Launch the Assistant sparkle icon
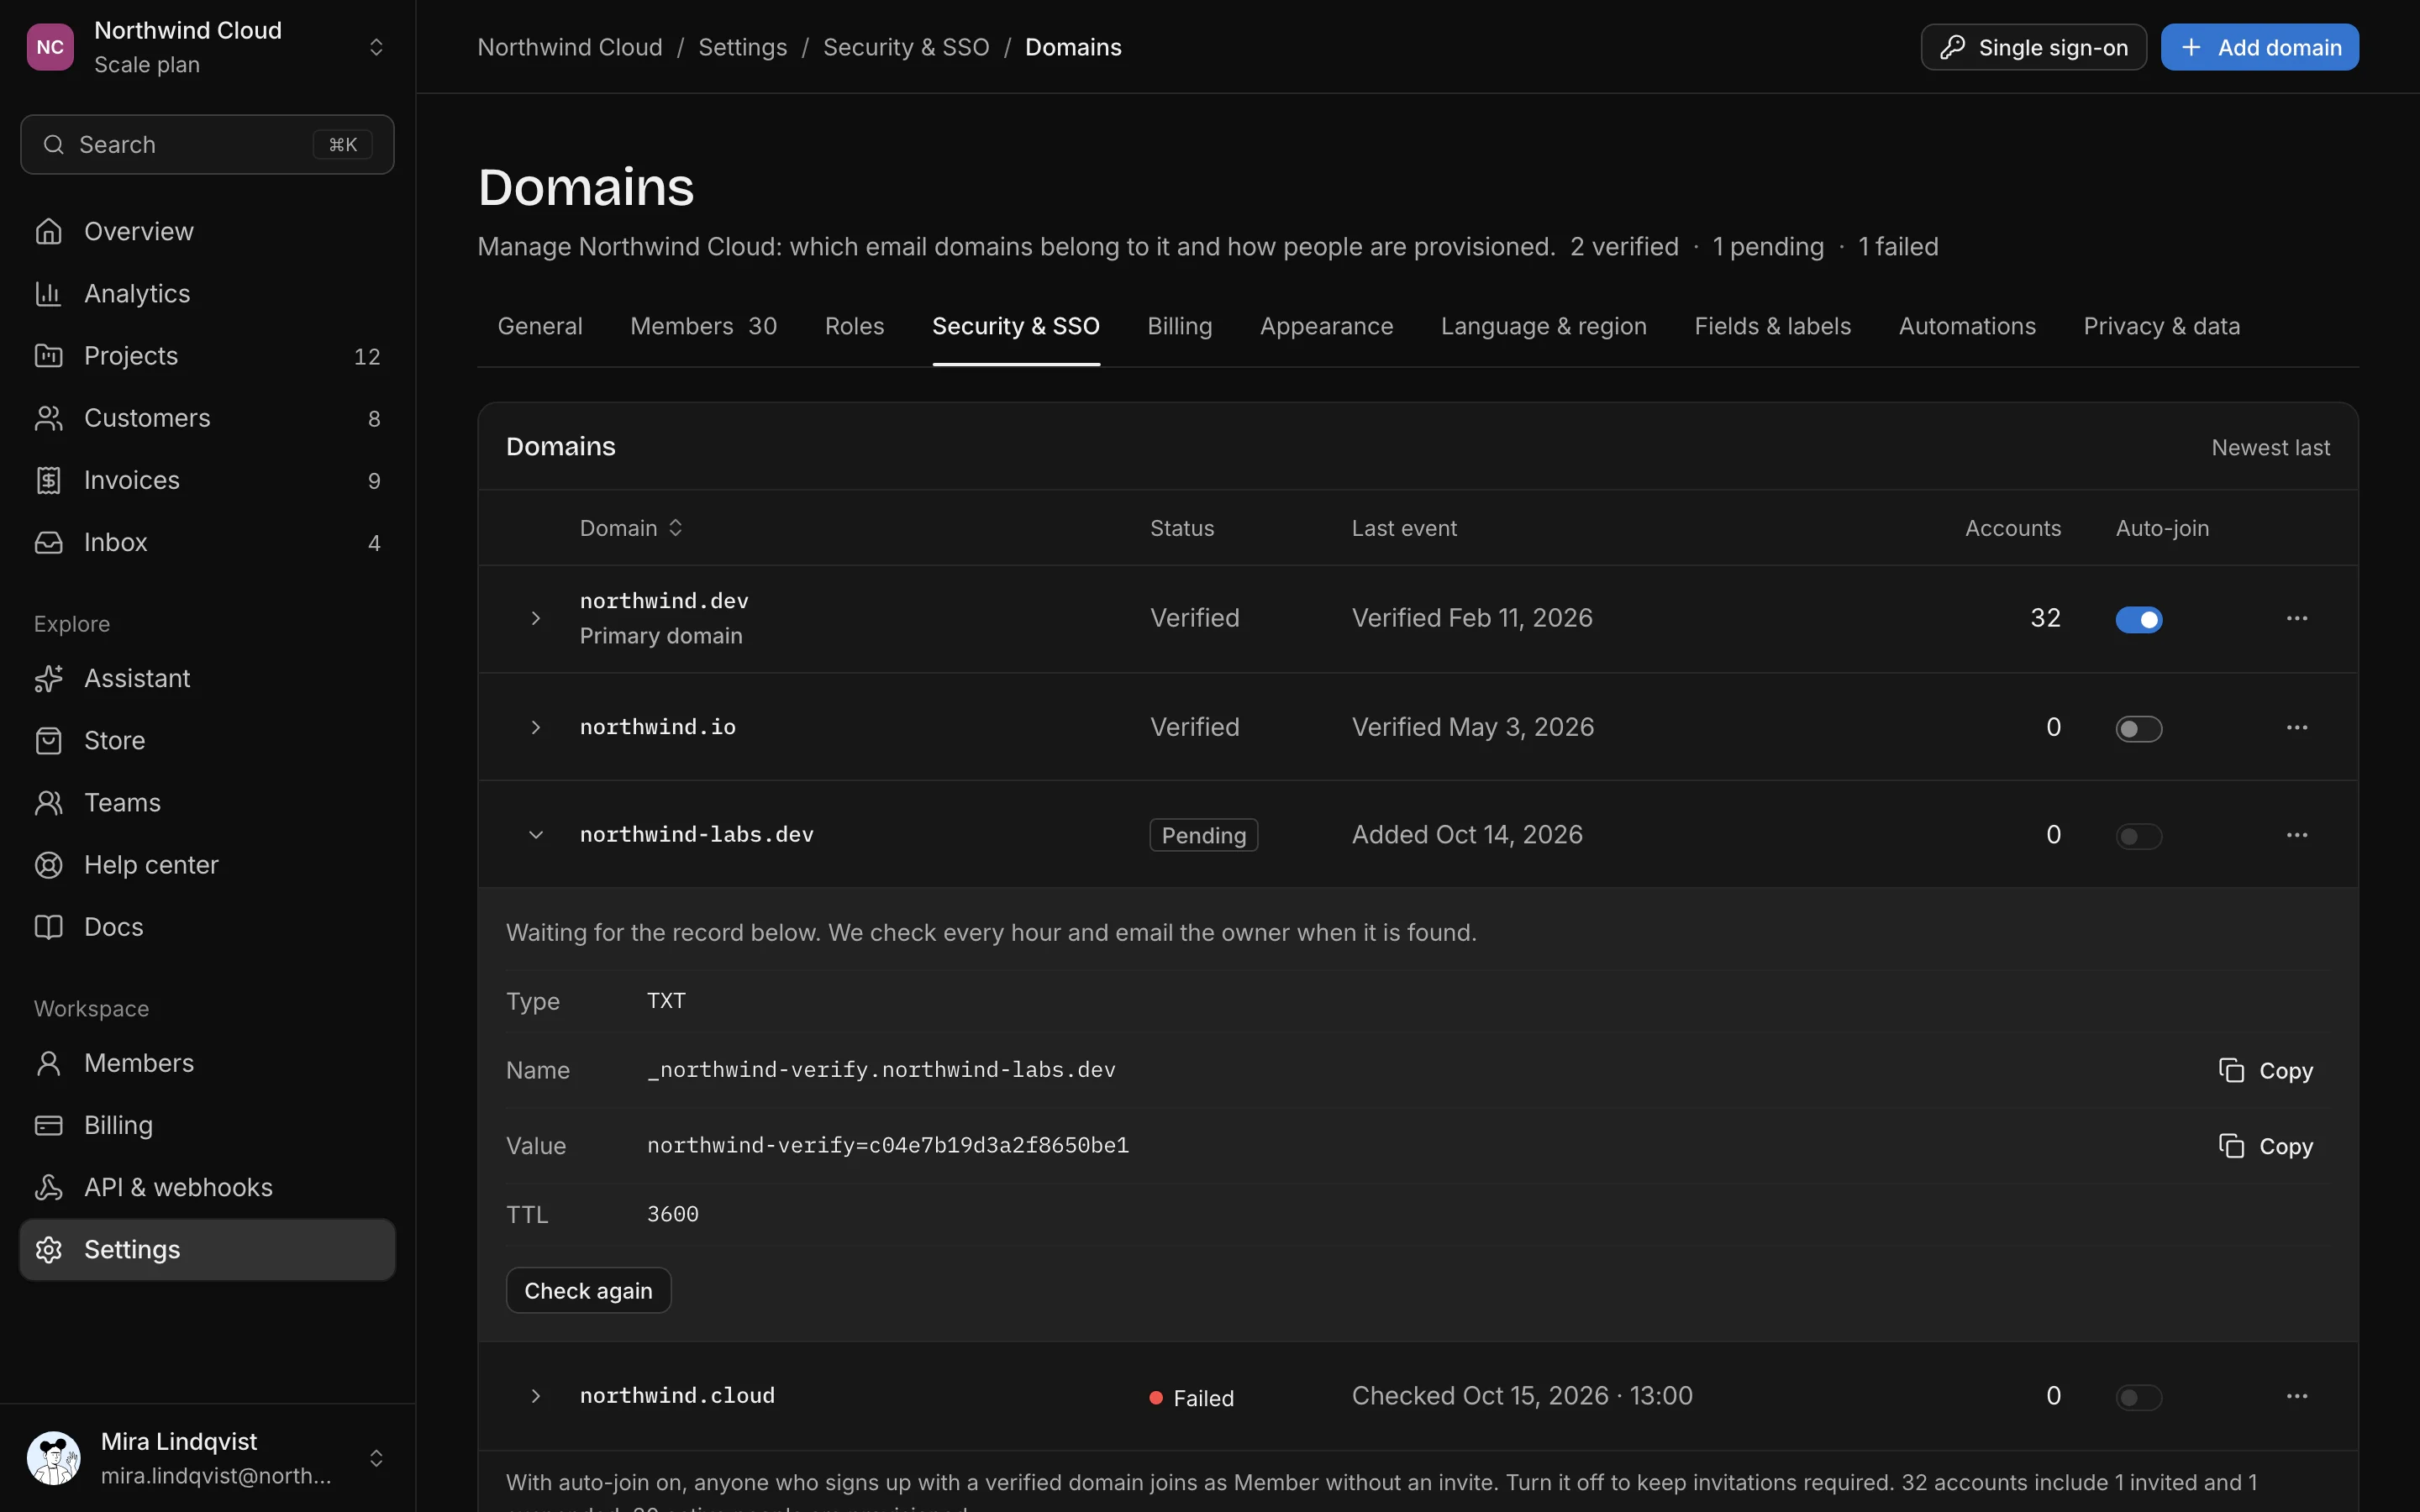2420x1512 pixels. [48, 678]
